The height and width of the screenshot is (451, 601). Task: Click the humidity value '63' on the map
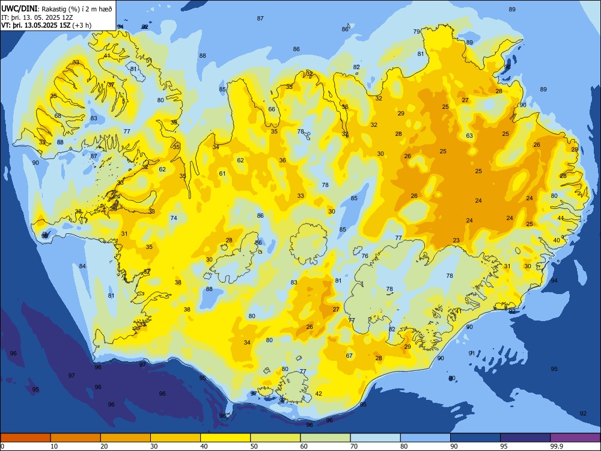coord(469,136)
